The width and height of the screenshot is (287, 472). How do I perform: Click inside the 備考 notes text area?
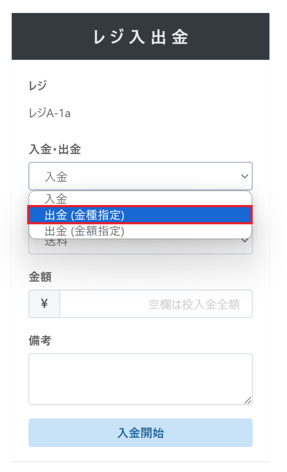coord(140,379)
